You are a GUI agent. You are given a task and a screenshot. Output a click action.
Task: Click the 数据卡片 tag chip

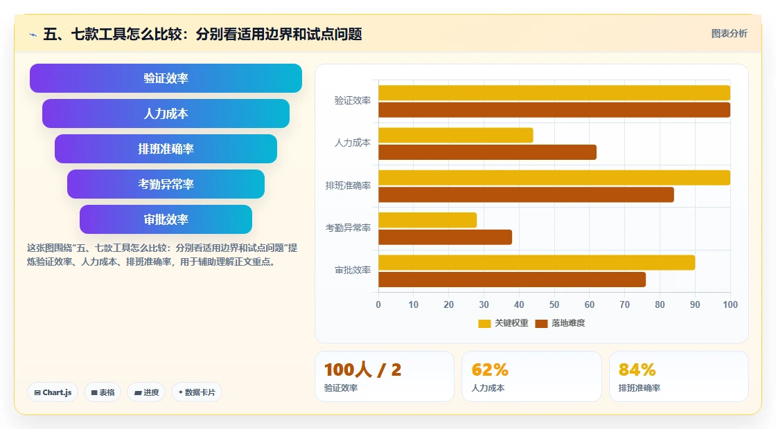[x=197, y=392]
